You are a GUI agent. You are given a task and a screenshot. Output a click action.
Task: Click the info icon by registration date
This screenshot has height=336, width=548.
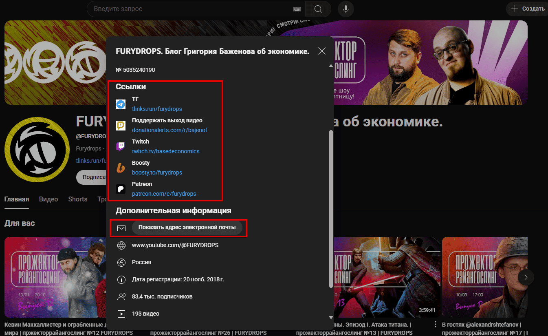tap(121, 280)
